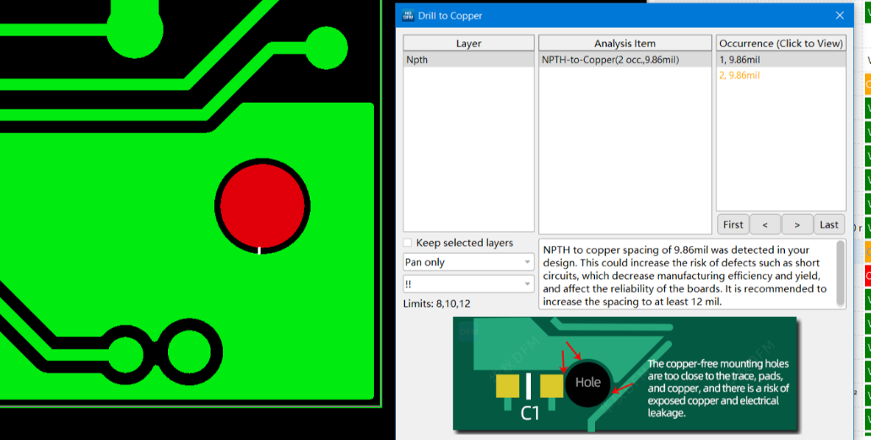View occurrence 1, 9.86mil
The height and width of the screenshot is (440, 871).
(780, 60)
